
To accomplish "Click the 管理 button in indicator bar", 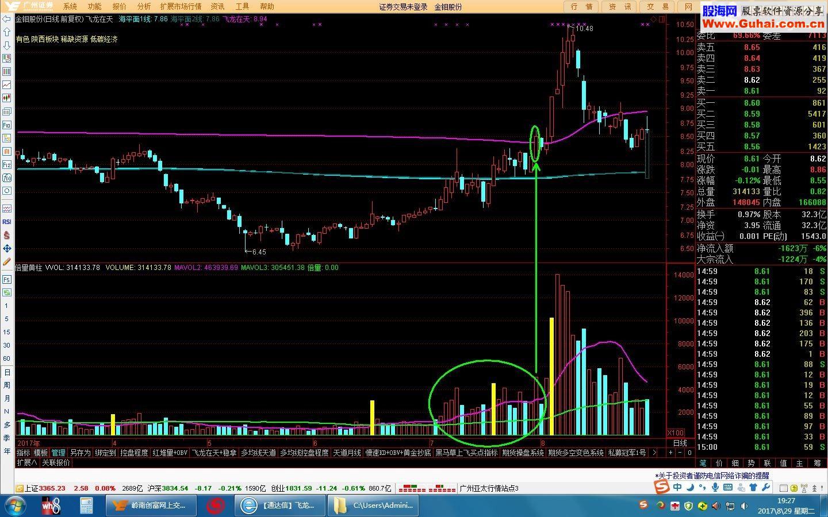I will (58, 453).
